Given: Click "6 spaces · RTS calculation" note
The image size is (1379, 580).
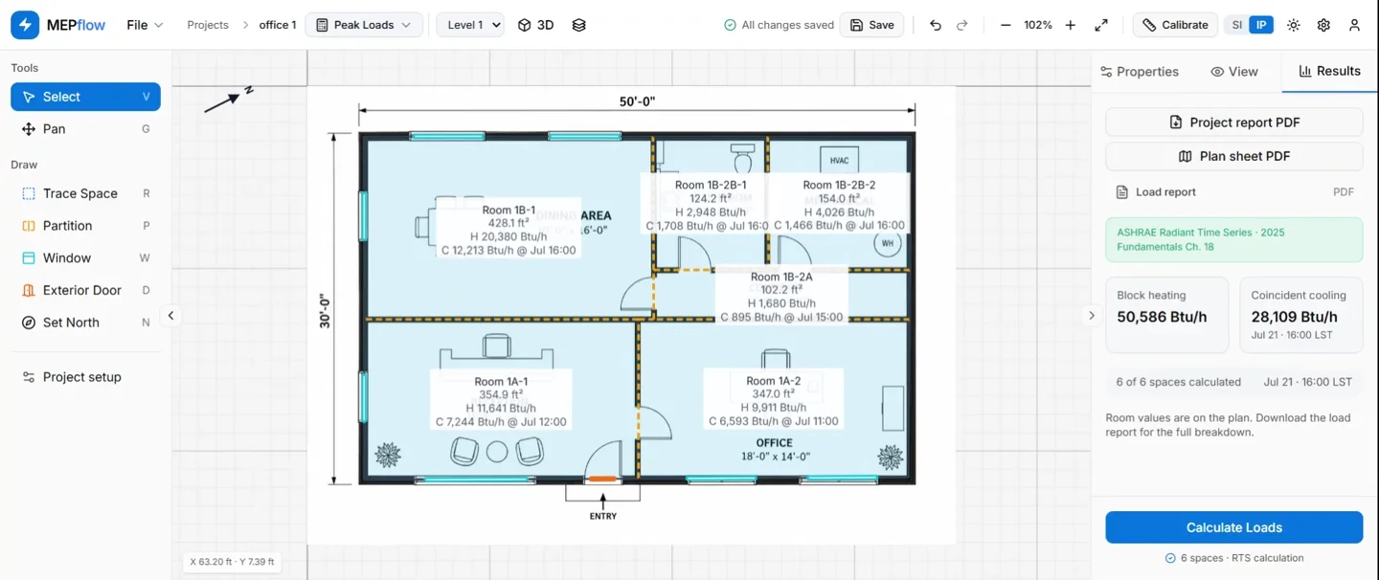Looking at the screenshot, I should point(1233,558).
